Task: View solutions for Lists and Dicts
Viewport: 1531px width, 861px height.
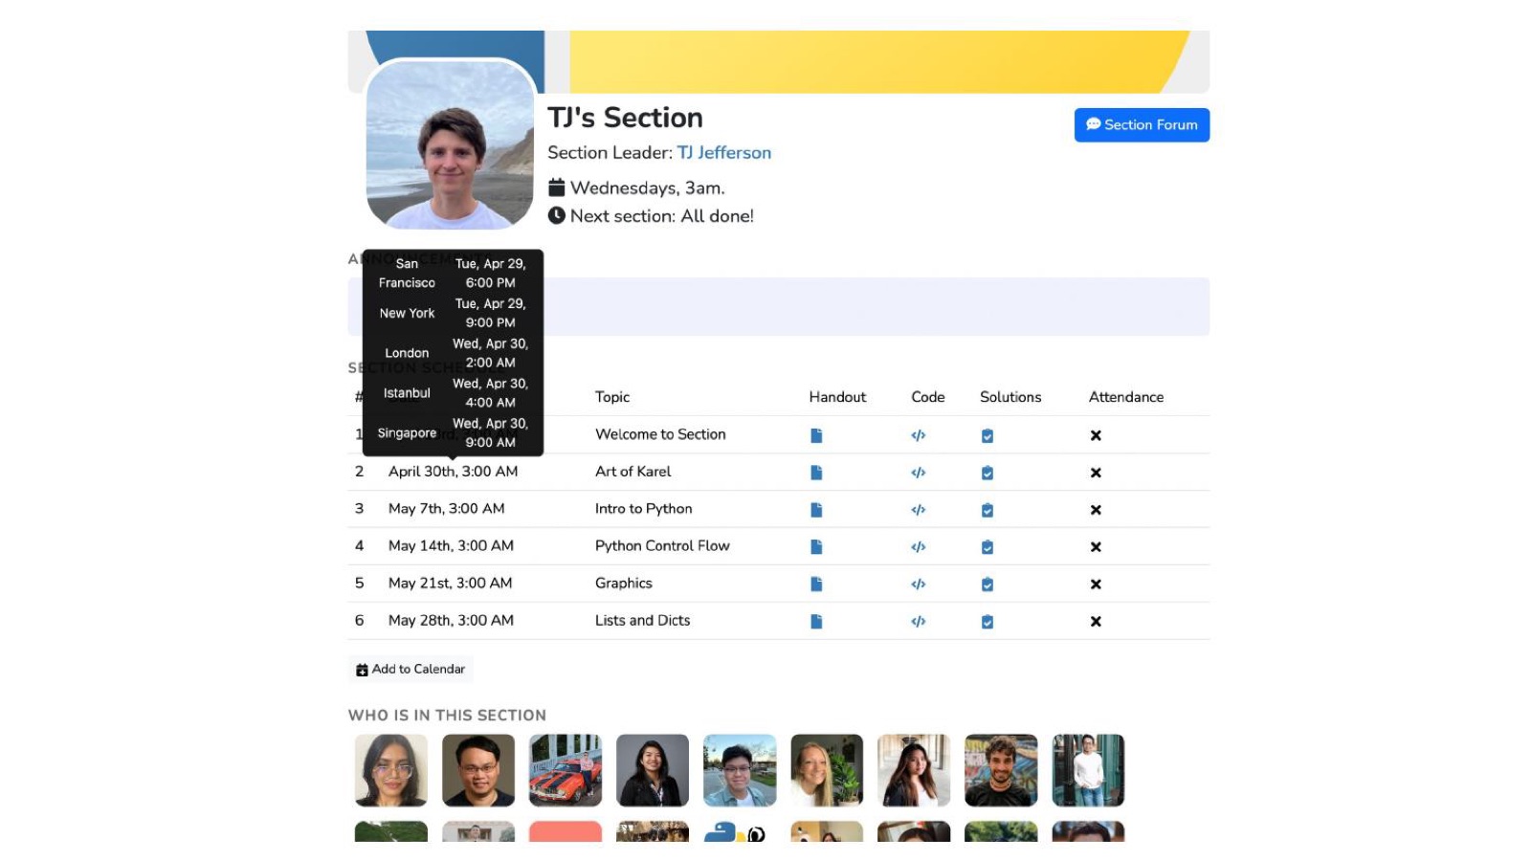Action: tap(987, 622)
